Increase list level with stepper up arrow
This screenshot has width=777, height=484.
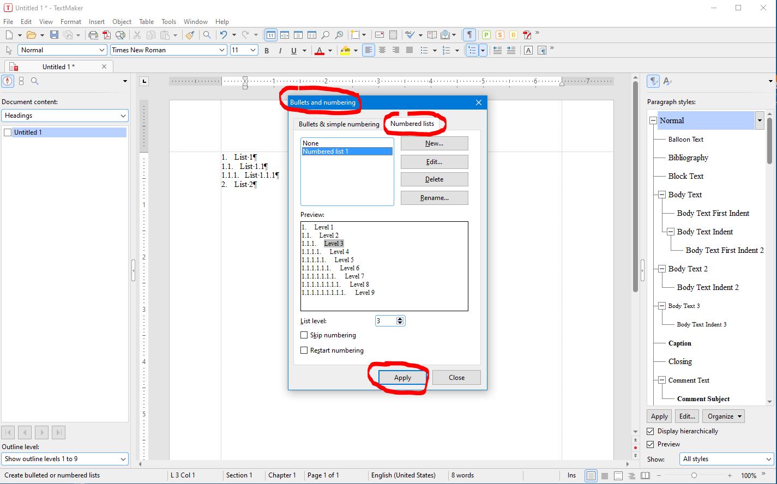tap(400, 319)
